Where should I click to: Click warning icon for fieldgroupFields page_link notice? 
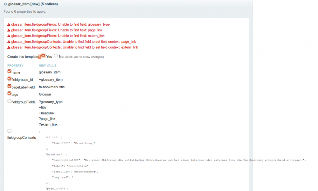point(9,30)
